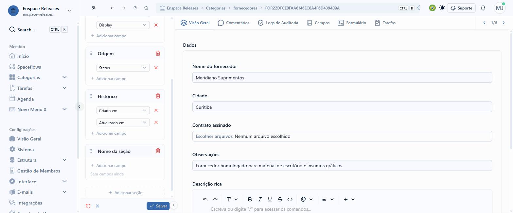Screen dimensions: 513x213
Task: Remove the Display field
Action: tap(156, 25)
